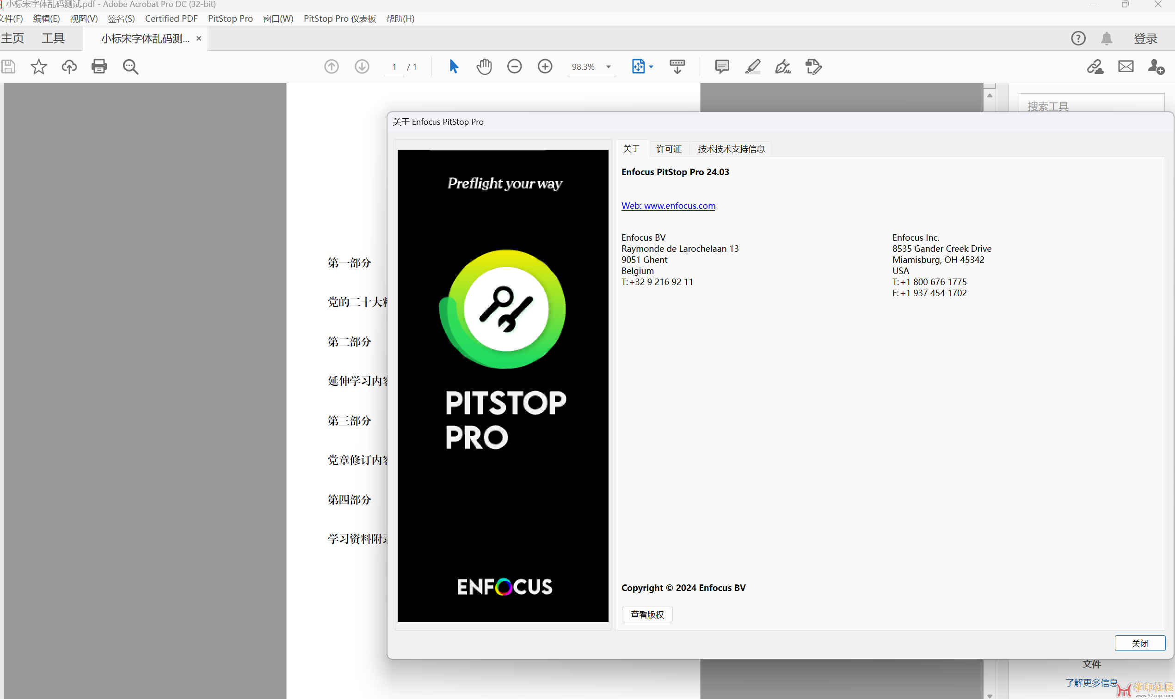Viewport: 1175px width, 699px height.
Task: Activate the Hand pan tool
Action: point(484,67)
